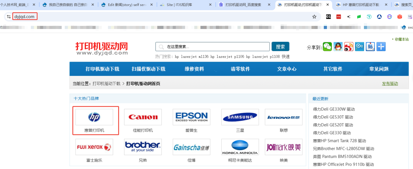Open the 打印机驱动下载 navigation menu
Viewport: 413px width, 169px height.
(102, 69)
